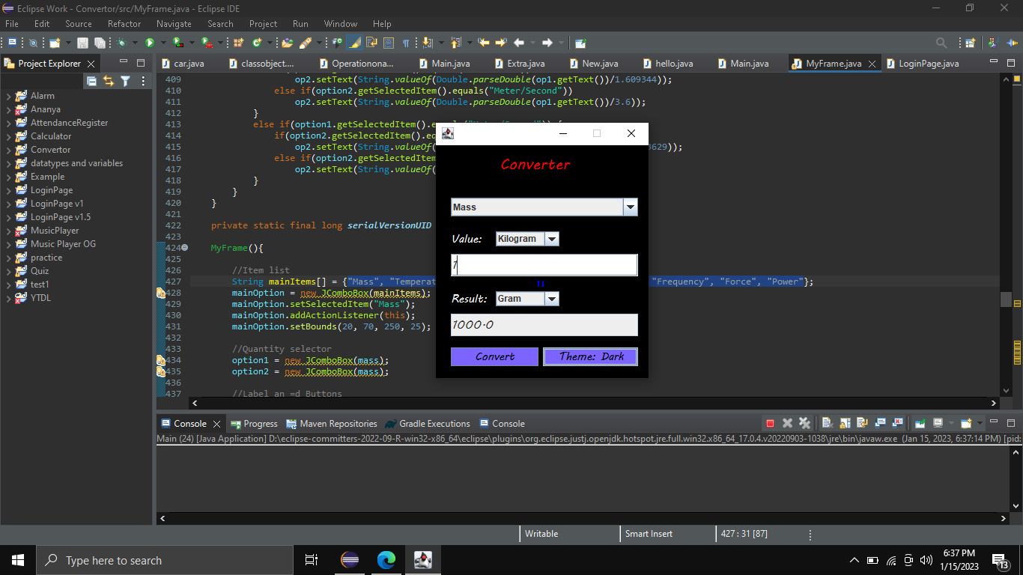Go to Previous Annotation icon
Screen dimensions: 1023x575
pos(456,43)
